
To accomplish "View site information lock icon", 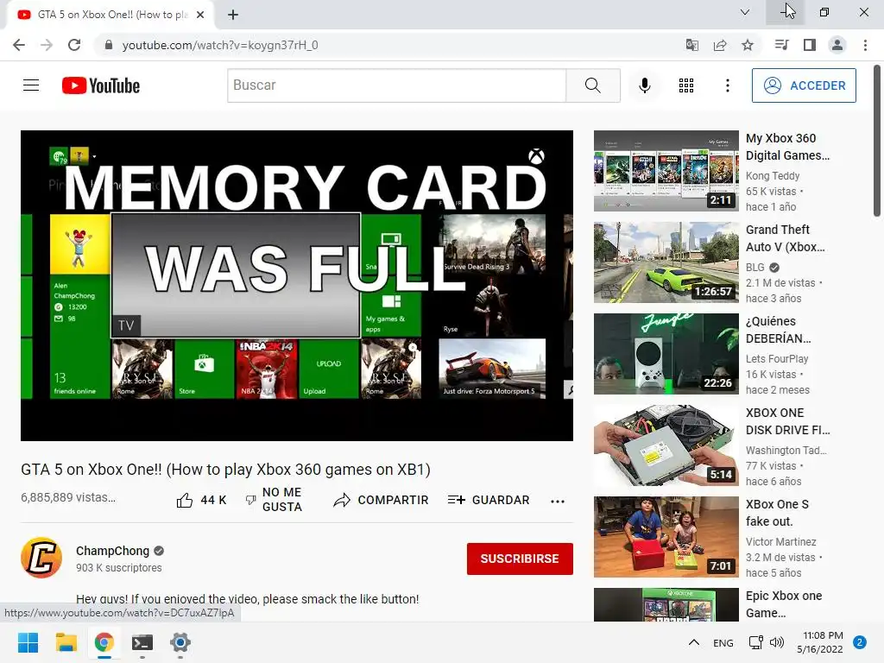I will [108, 45].
